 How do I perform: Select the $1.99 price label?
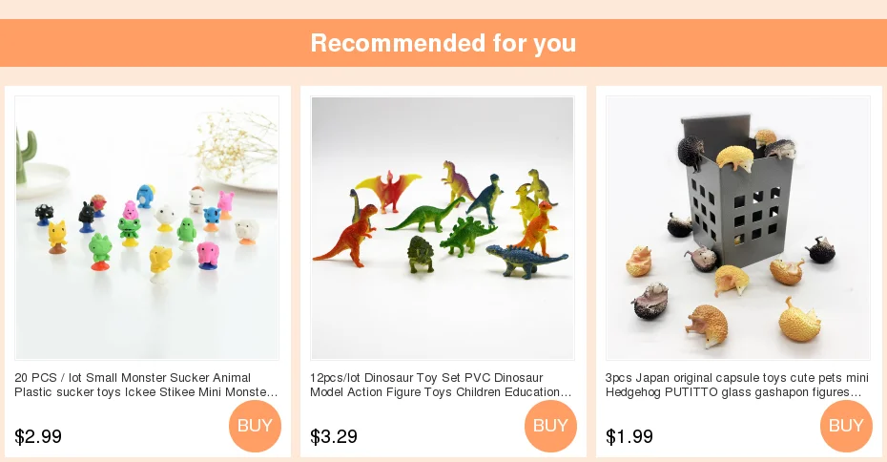629,436
